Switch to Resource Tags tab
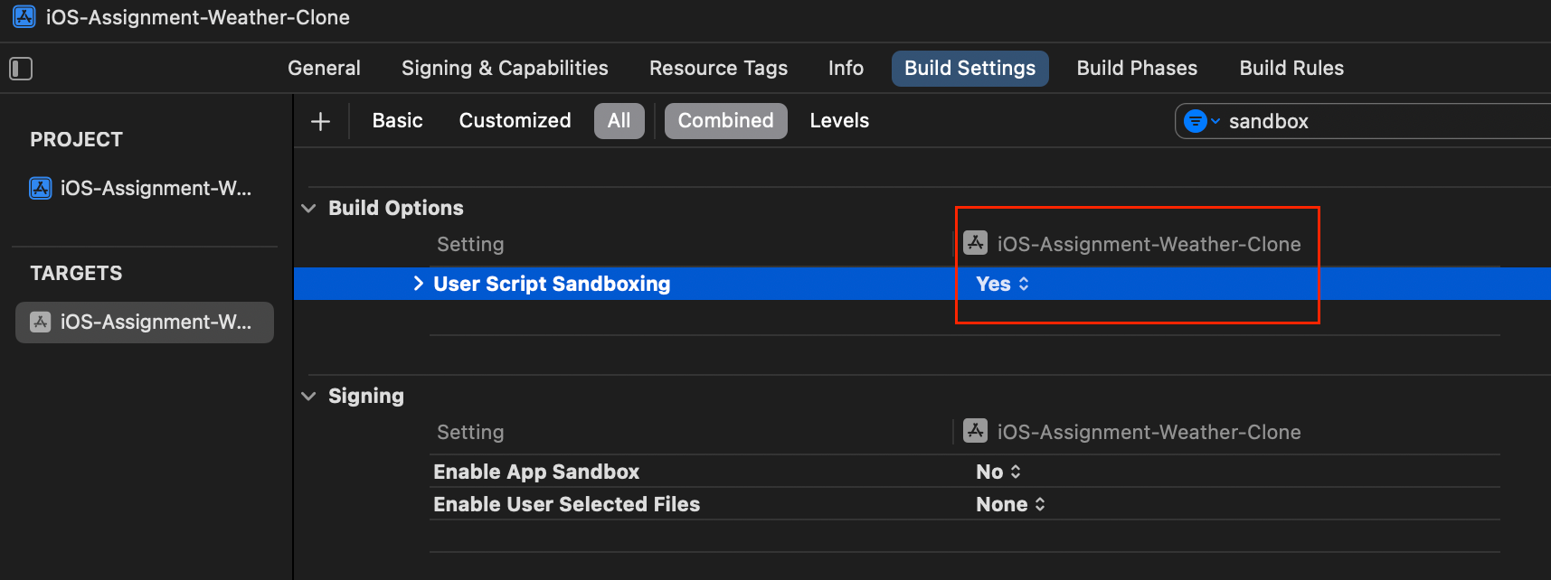Screen dimensions: 1551x580 [x=718, y=69]
